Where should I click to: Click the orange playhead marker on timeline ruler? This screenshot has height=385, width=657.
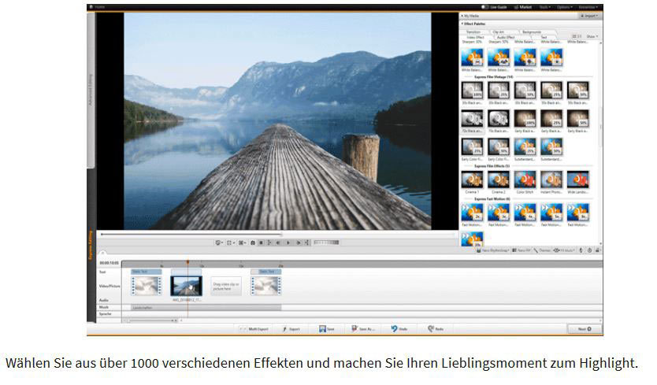point(187,262)
